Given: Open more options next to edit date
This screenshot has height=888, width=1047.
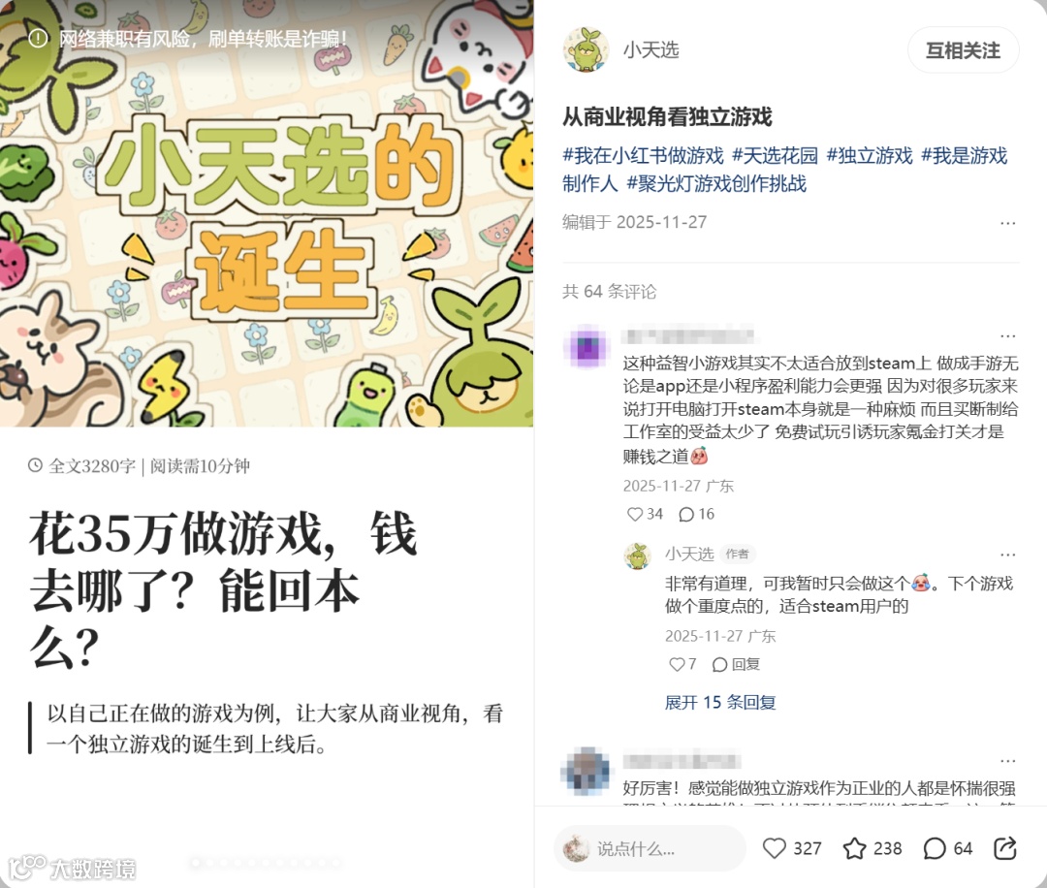Looking at the screenshot, I should coord(1007,223).
